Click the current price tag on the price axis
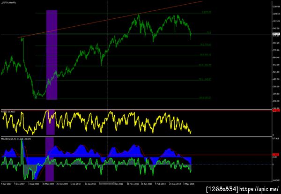Screen dimensions: 281x194 pos(276,34)
